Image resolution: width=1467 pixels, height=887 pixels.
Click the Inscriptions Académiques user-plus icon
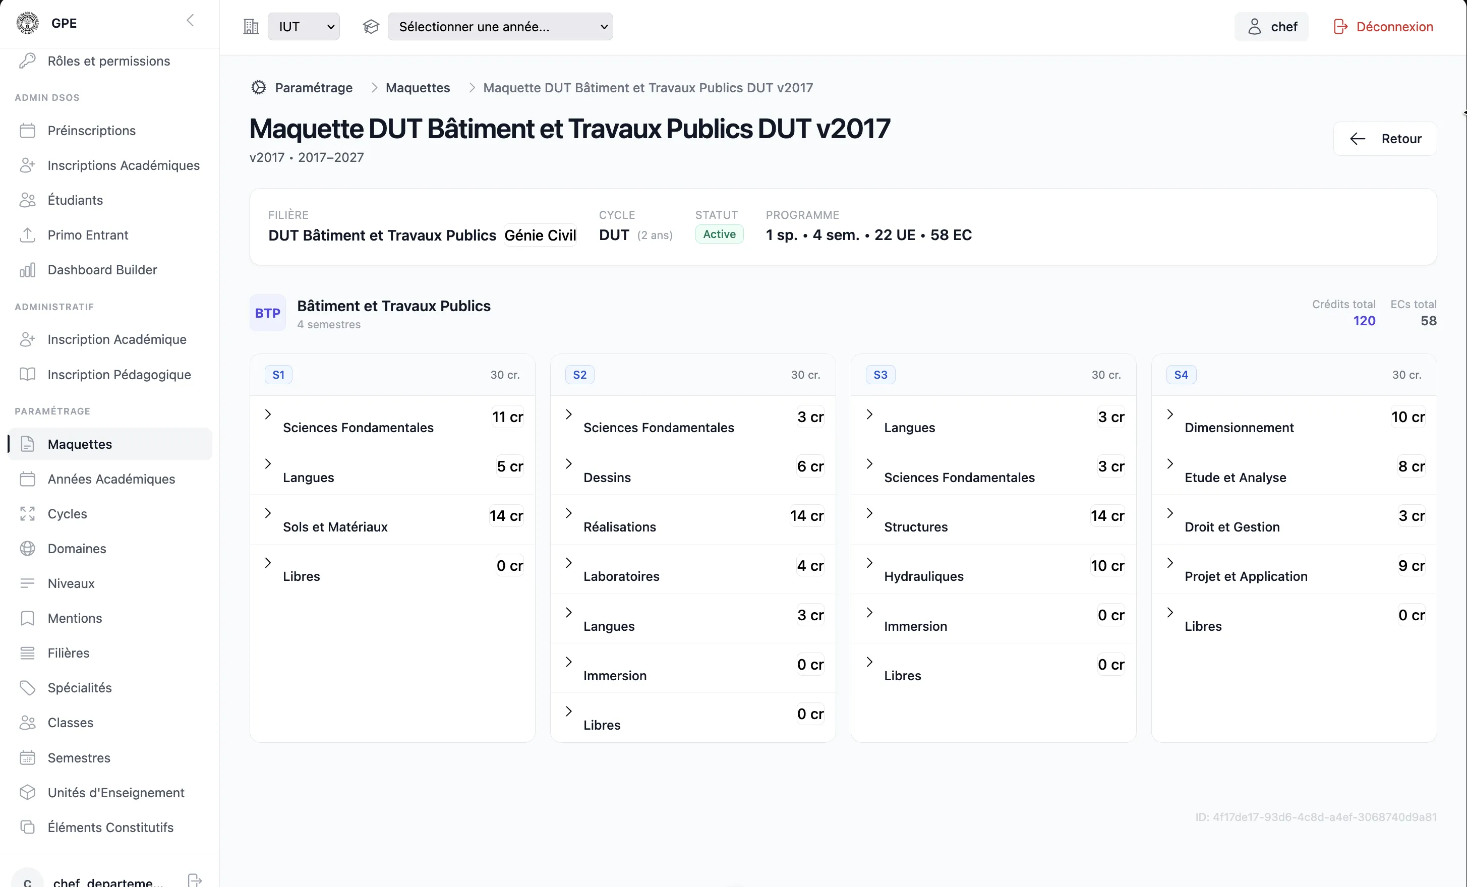[x=27, y=165]
